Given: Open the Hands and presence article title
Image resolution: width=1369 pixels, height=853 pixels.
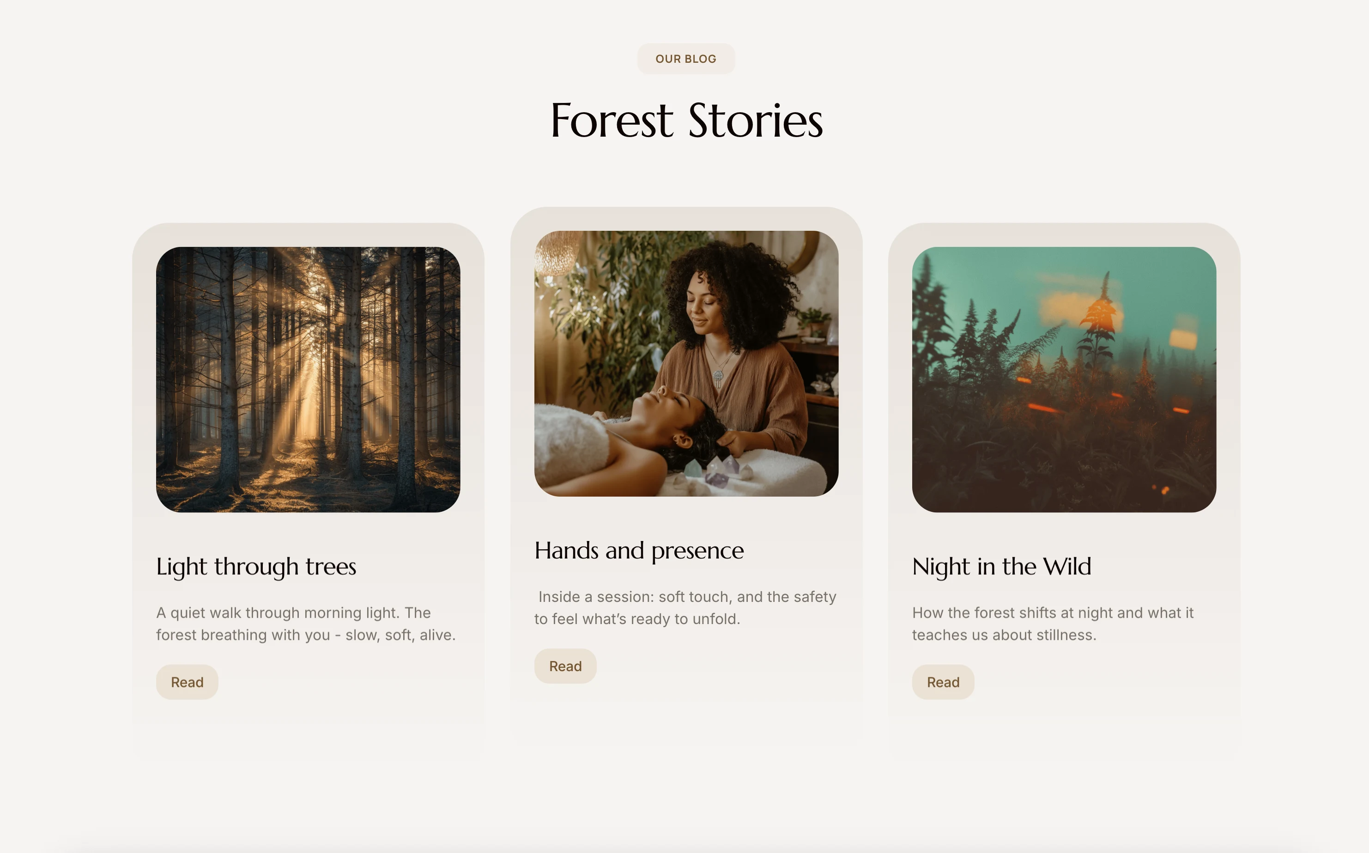Looking at the screenshot, I should click(639, 551).
